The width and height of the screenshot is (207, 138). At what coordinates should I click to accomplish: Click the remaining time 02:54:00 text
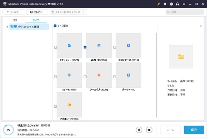(x=28, y=130)
